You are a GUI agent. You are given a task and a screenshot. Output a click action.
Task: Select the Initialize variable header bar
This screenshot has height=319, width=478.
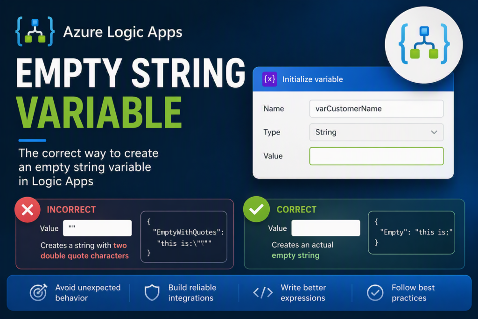pos(353,79)
